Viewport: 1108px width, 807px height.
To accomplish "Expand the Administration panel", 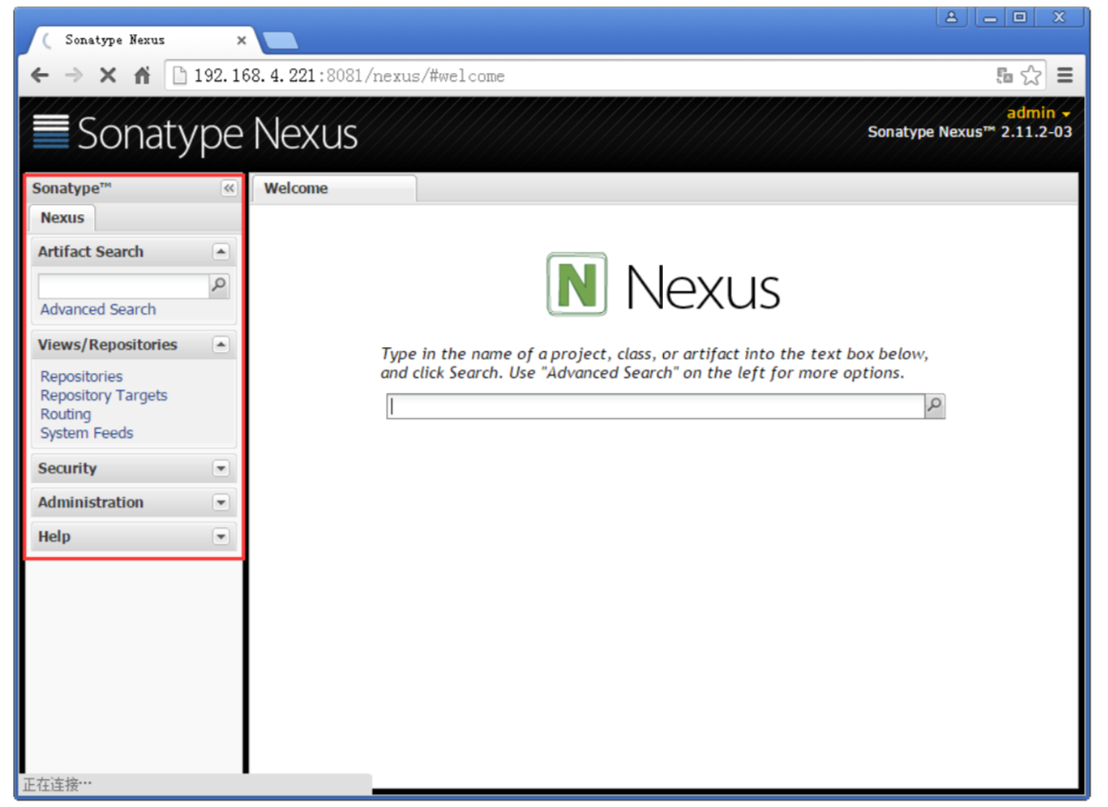I will [x=221, y=503].
